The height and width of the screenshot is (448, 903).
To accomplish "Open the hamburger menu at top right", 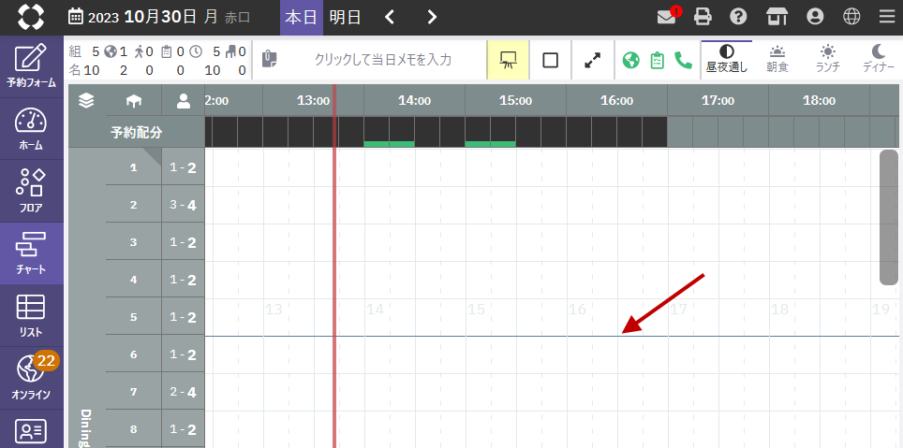I will [886, 17].
